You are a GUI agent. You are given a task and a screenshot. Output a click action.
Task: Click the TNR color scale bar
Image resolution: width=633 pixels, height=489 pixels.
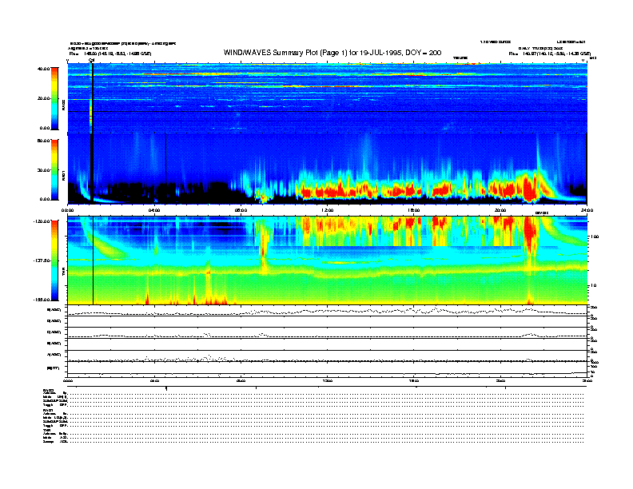(54, 260)
